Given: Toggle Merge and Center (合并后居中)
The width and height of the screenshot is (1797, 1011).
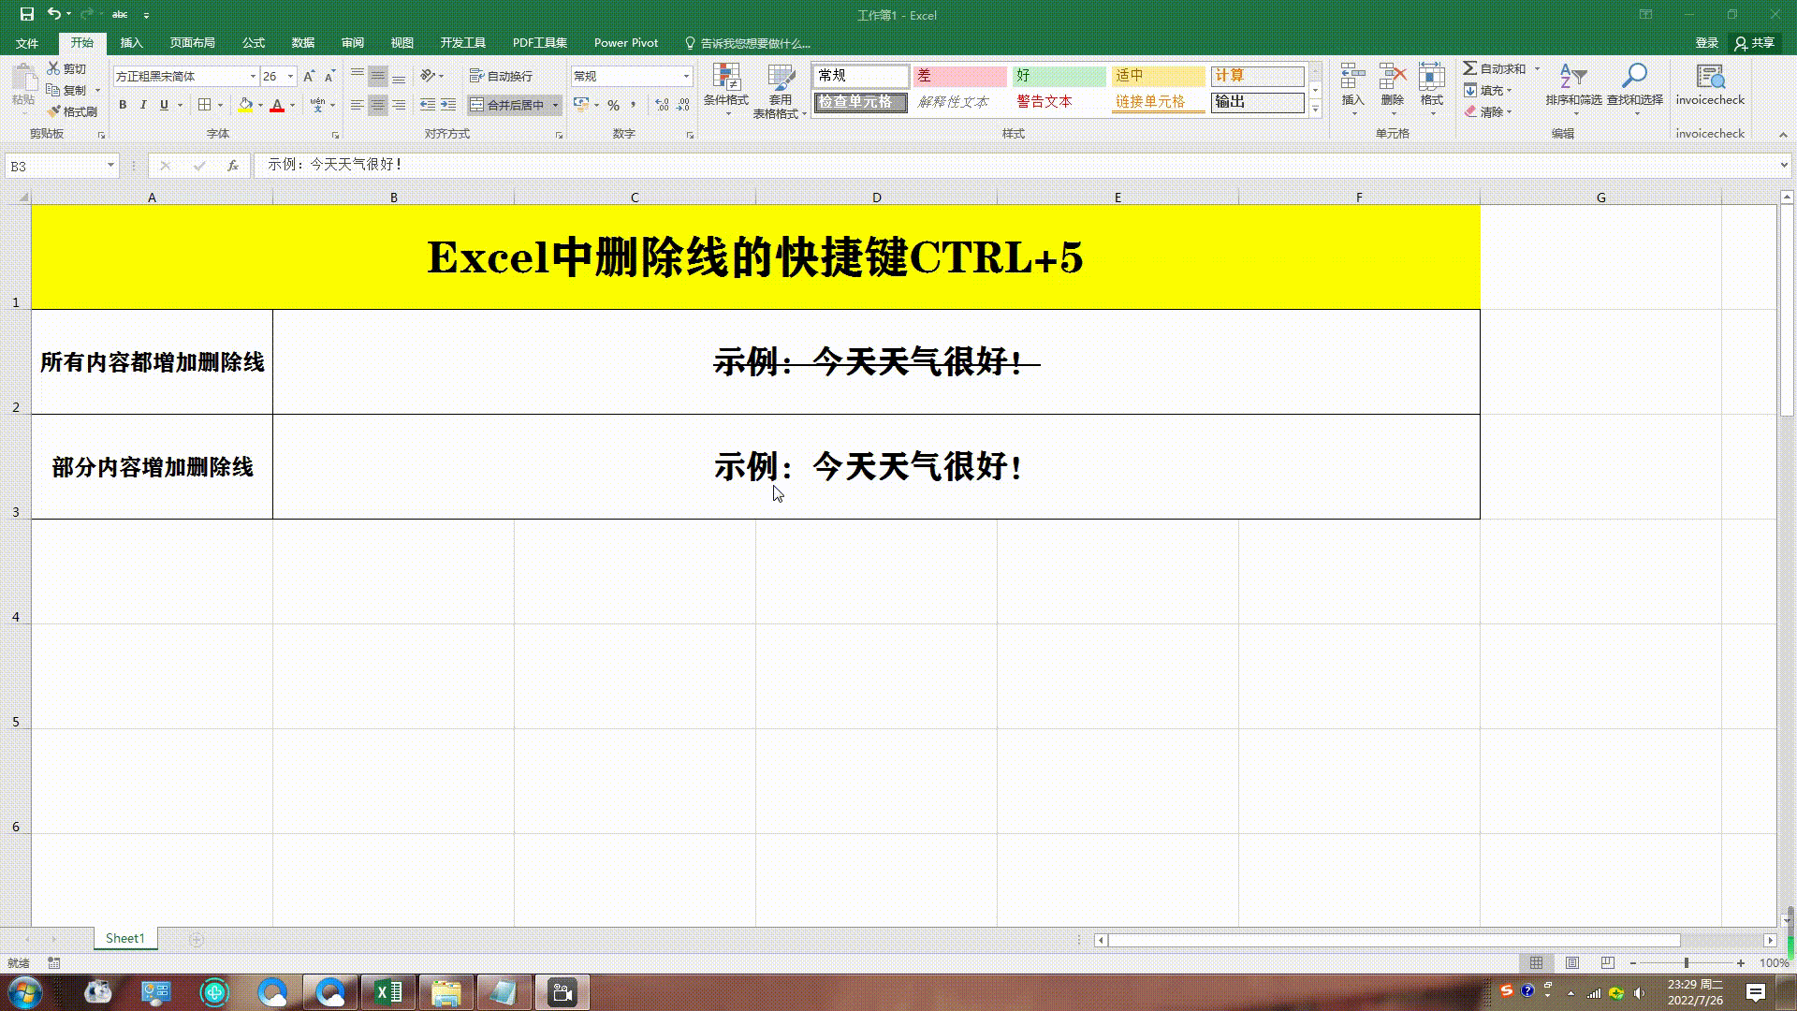Looking at the screenshot, I should [506, 105].
